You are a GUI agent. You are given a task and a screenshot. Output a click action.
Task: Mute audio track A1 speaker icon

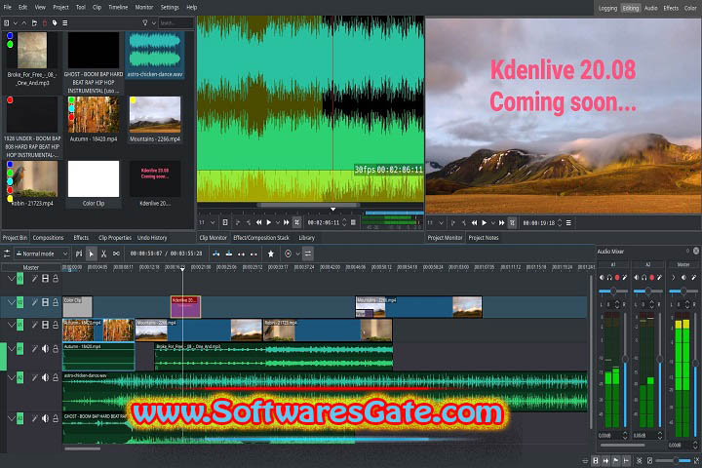point(45,348)
